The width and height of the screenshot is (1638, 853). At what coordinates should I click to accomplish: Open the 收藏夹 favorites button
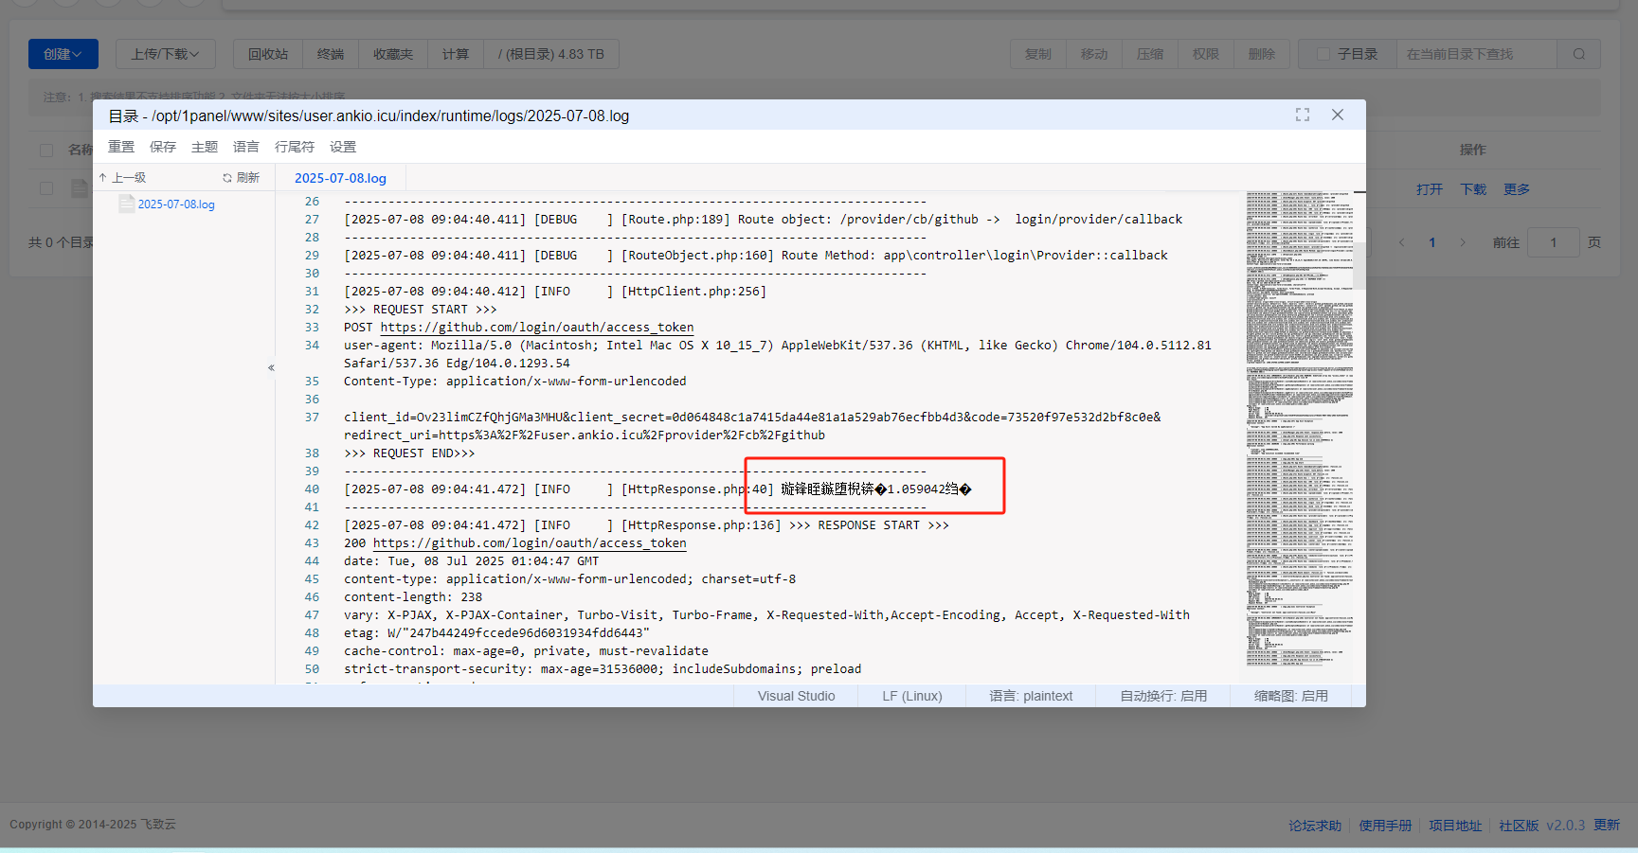393,54
